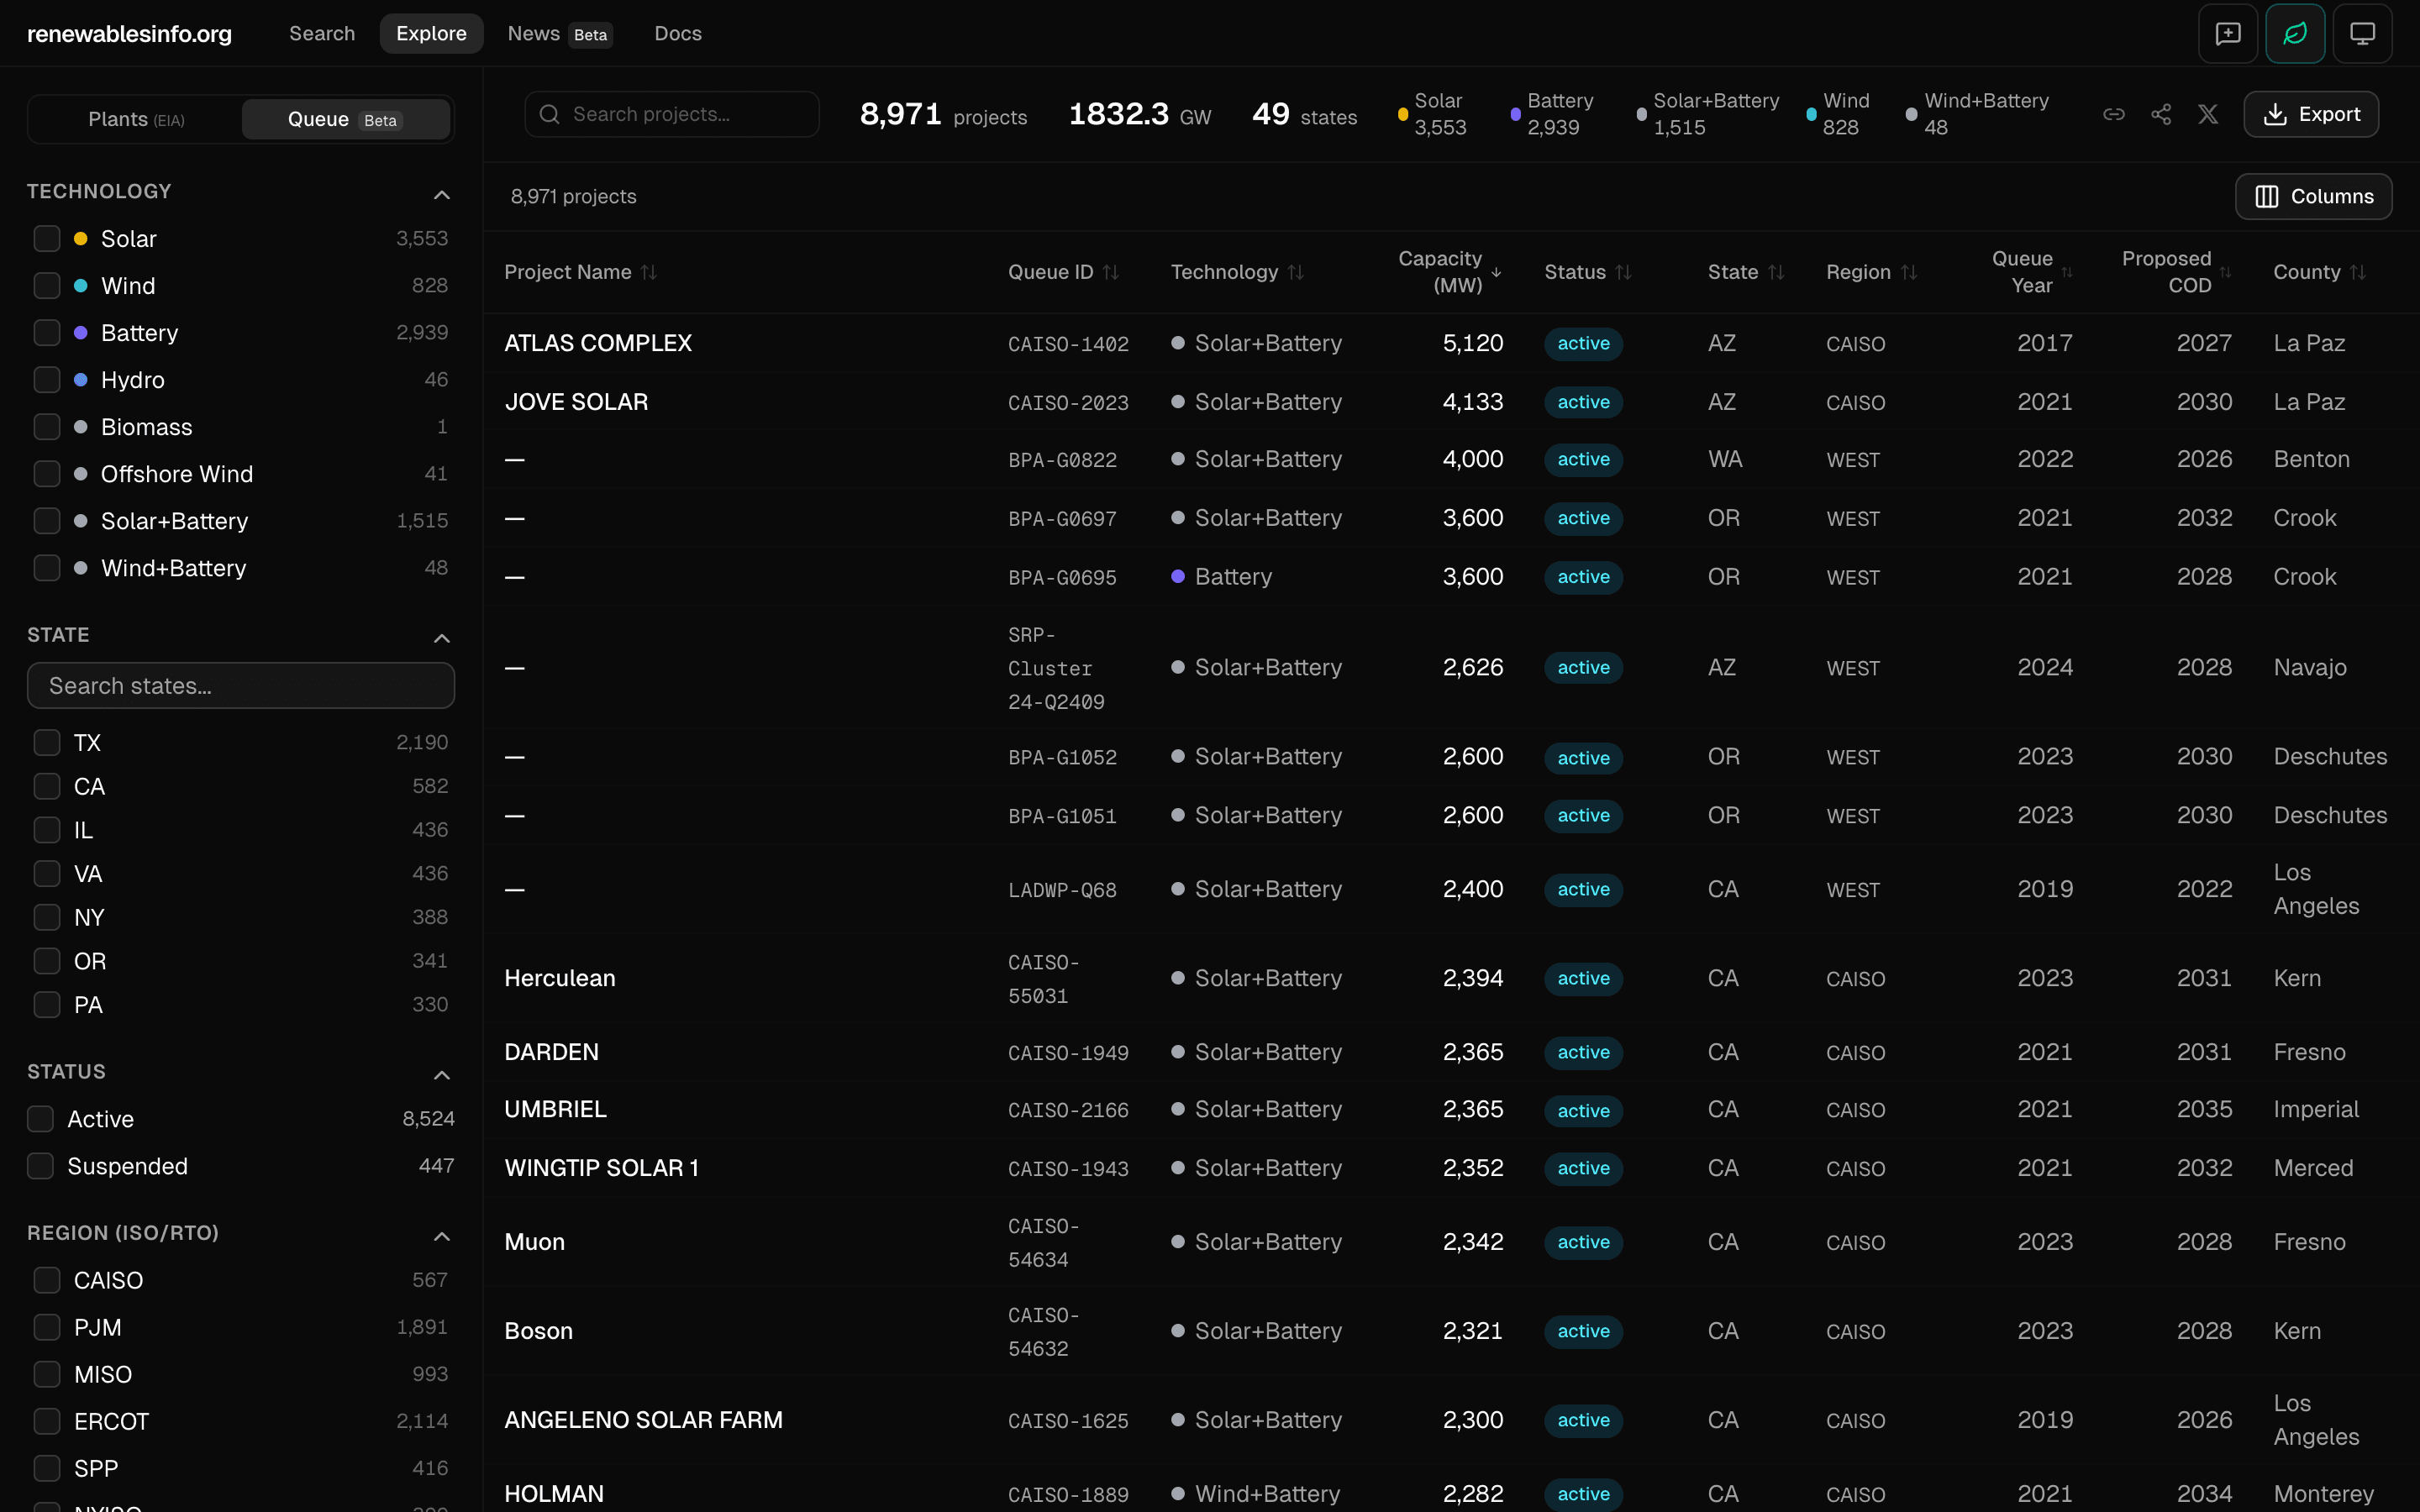
Task: Click the green leaf theme icon
Action: point(2294,34)
